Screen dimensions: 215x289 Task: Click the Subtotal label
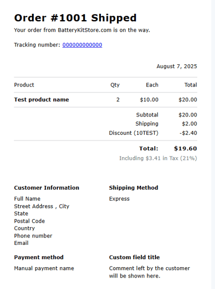click(147, 115)
